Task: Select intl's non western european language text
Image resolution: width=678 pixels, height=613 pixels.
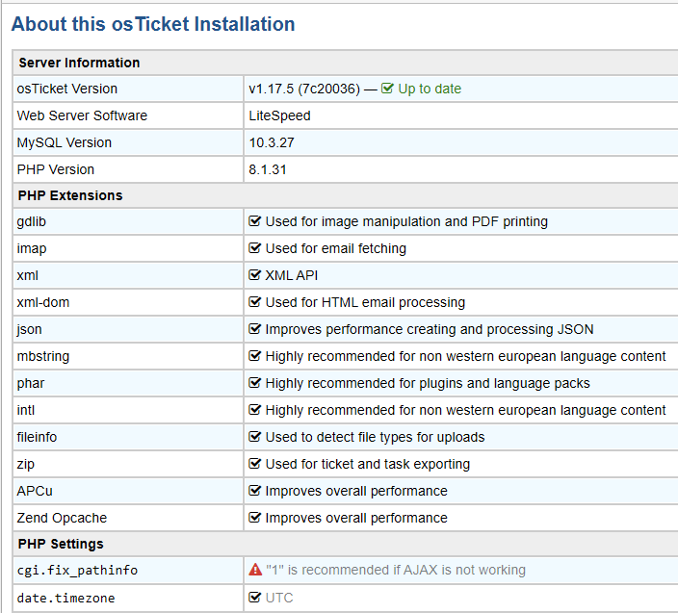Action: pyautogui.click(x=465, y=410)
